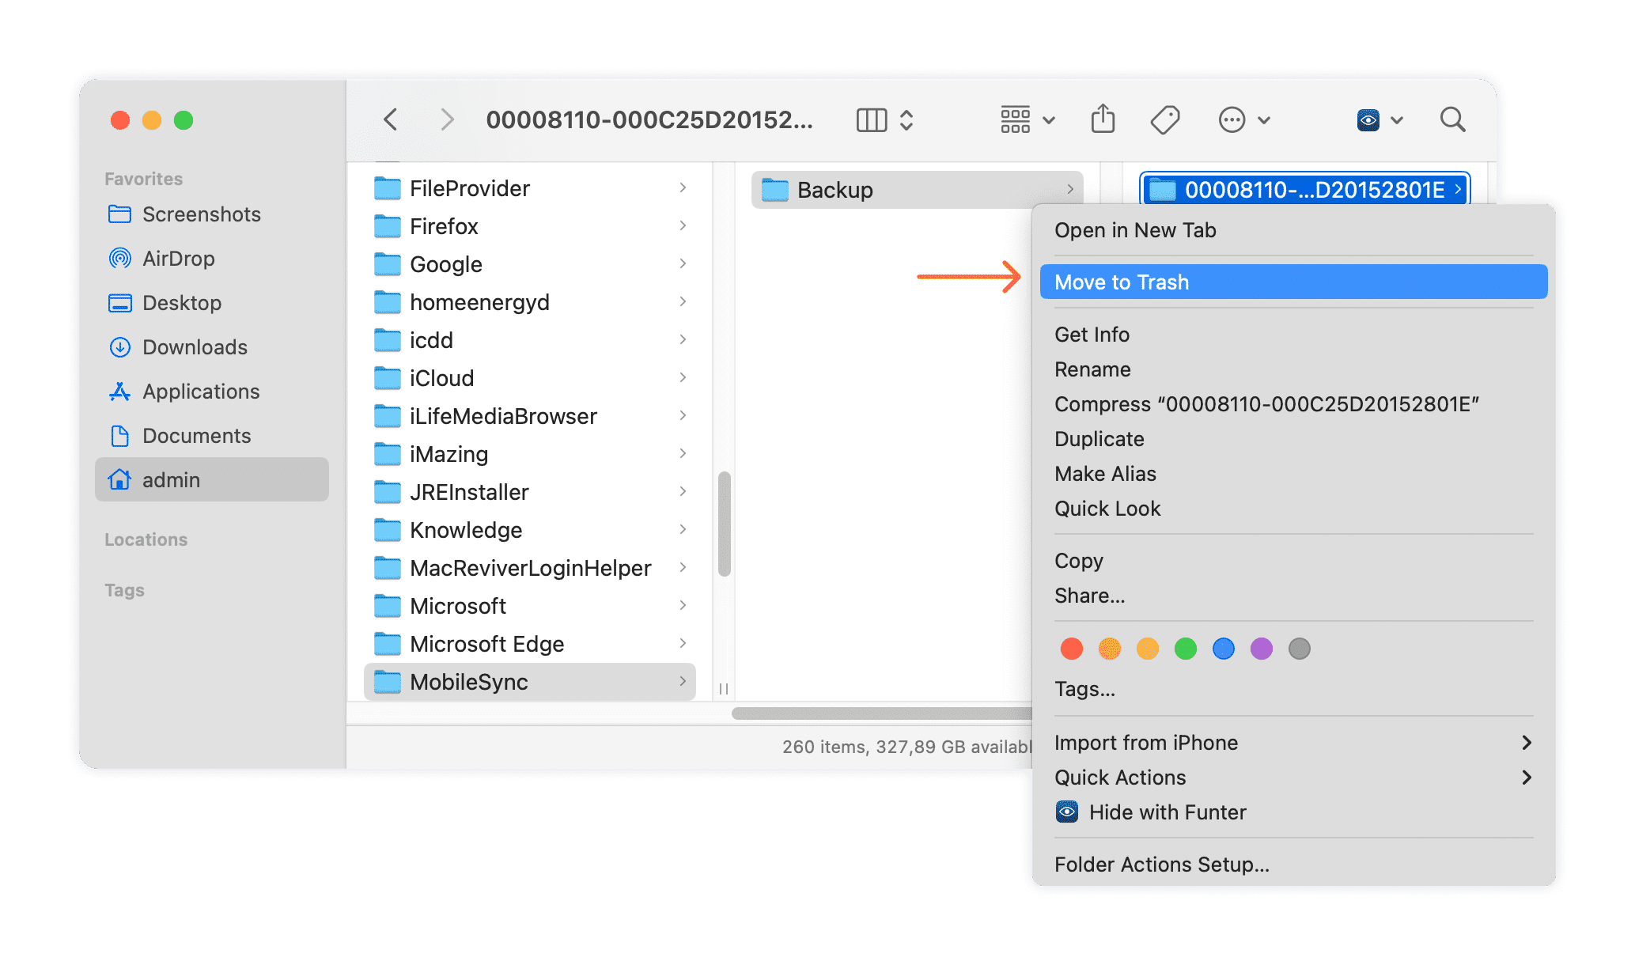Select Move to Trash
1635x965 pixels.
pos(1122,282)
